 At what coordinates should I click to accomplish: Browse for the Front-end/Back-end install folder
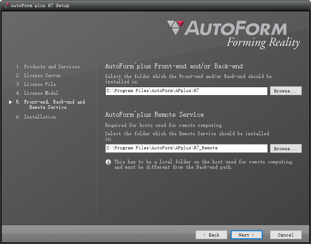point(285,91)
